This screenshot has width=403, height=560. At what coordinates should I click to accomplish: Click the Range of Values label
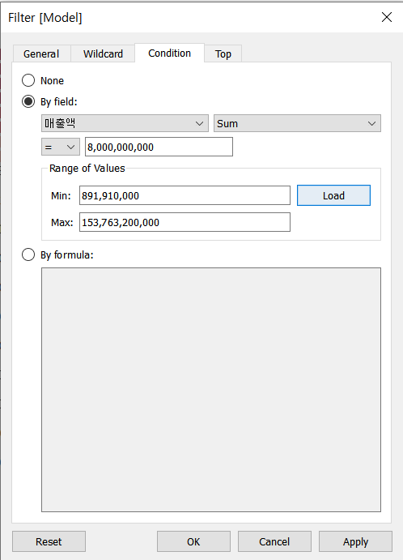[x=87, y=169]
